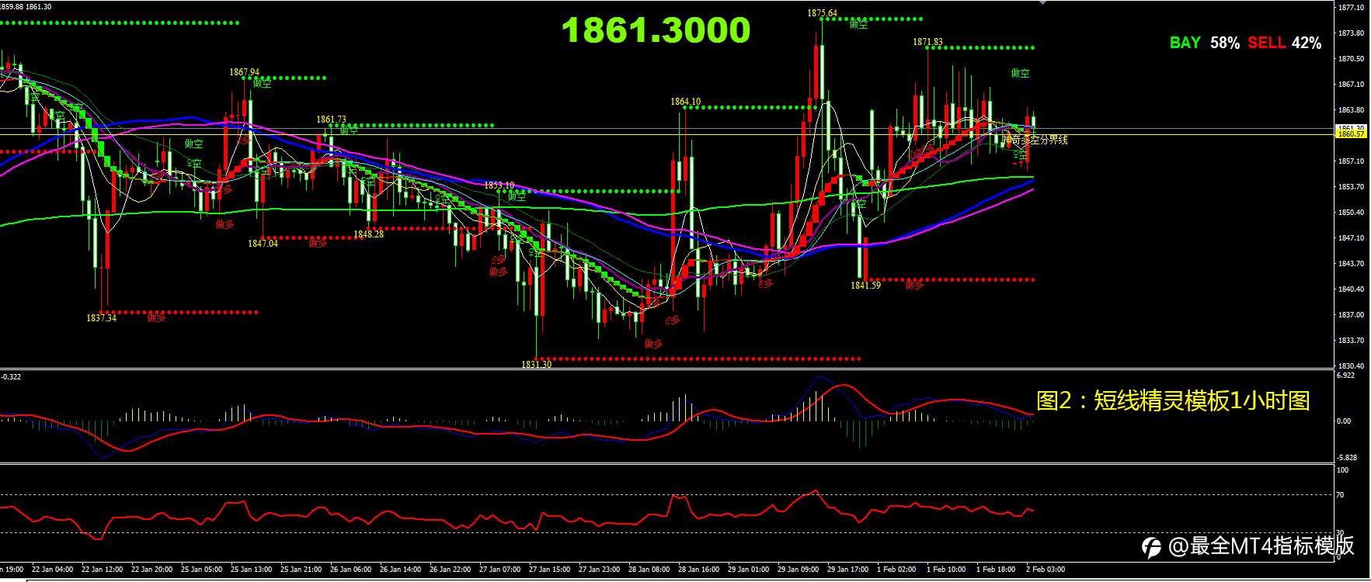Click the 26 Jan 14:00 time label
Viewport: 1371px width, 582px height.
click(x=400, y=570)
